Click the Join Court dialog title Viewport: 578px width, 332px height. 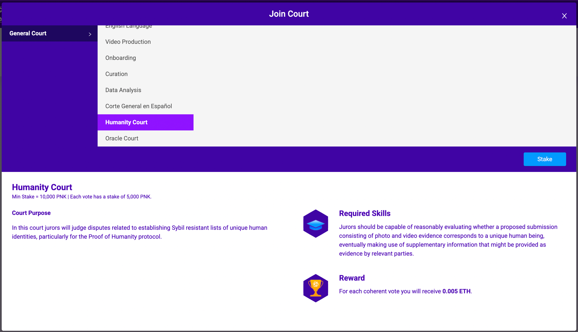(x=289, y=14)
